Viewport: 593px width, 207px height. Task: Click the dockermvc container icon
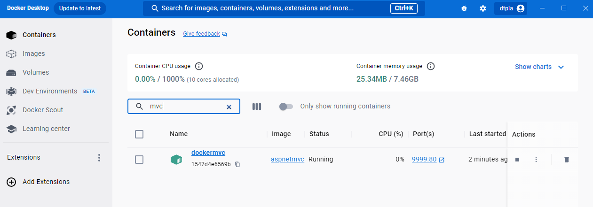coord(176,160)
